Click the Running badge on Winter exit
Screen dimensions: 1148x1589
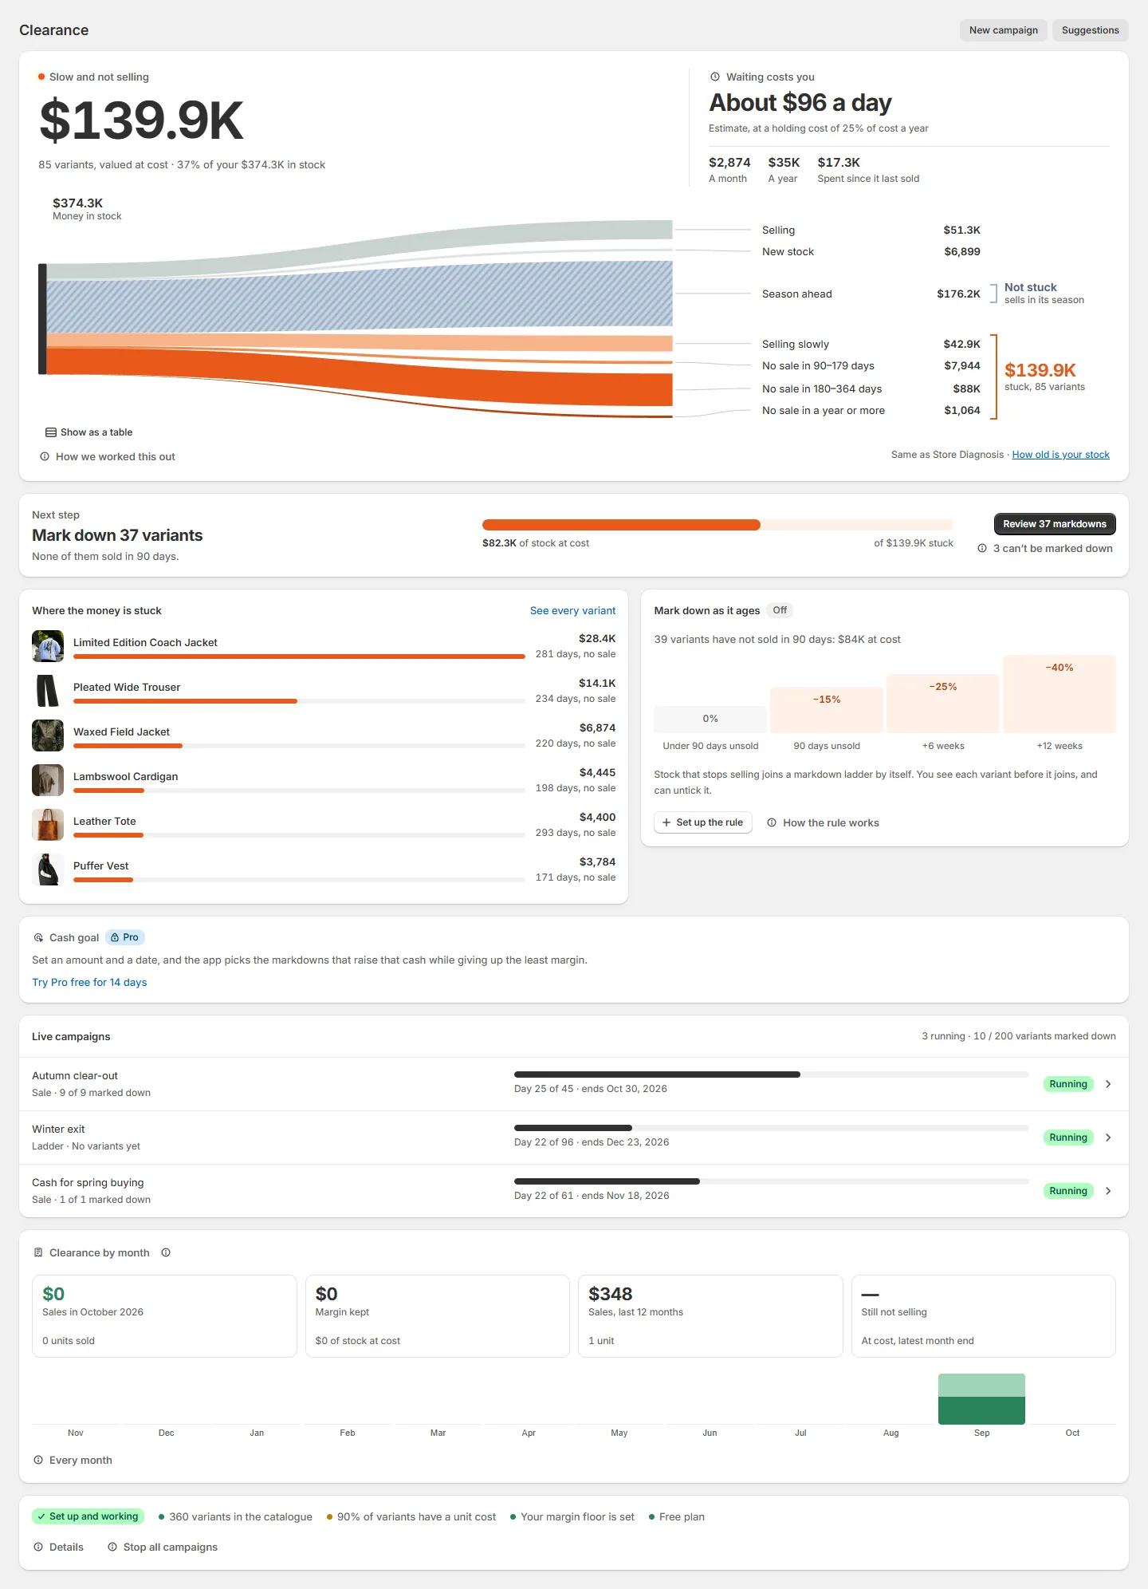click(1068, 1138)
